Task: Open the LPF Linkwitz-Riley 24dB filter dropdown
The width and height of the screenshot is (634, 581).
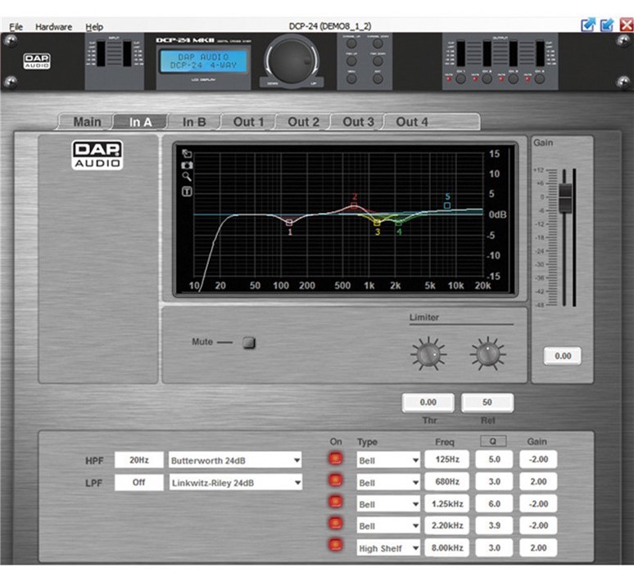Action: pos(234,483)
